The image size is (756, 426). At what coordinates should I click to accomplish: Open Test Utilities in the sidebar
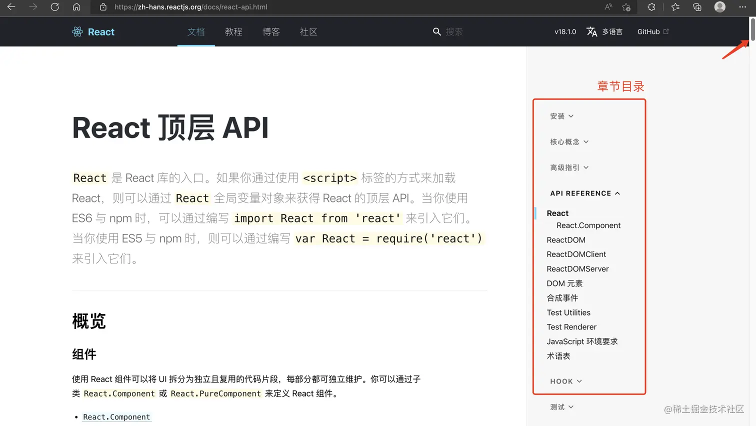tap(568, 312)
